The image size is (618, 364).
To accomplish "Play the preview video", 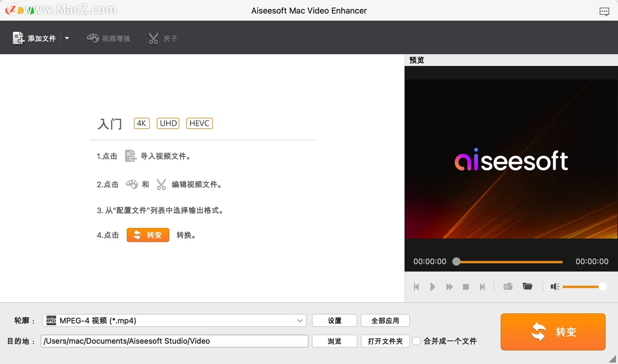I will click(433, 287).
